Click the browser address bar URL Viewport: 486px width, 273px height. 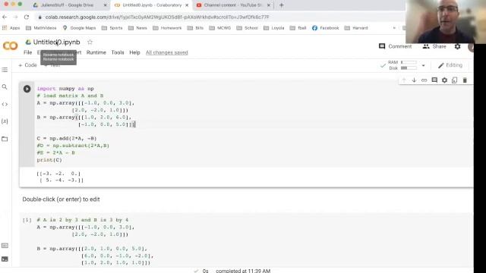[x=157, y=17]
